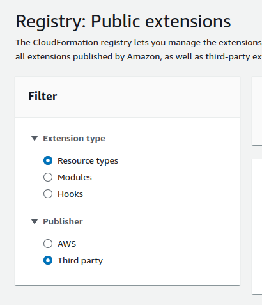
Task: Select the Resource types radio button
Action: pyautogui.click(x=48, y=160)
